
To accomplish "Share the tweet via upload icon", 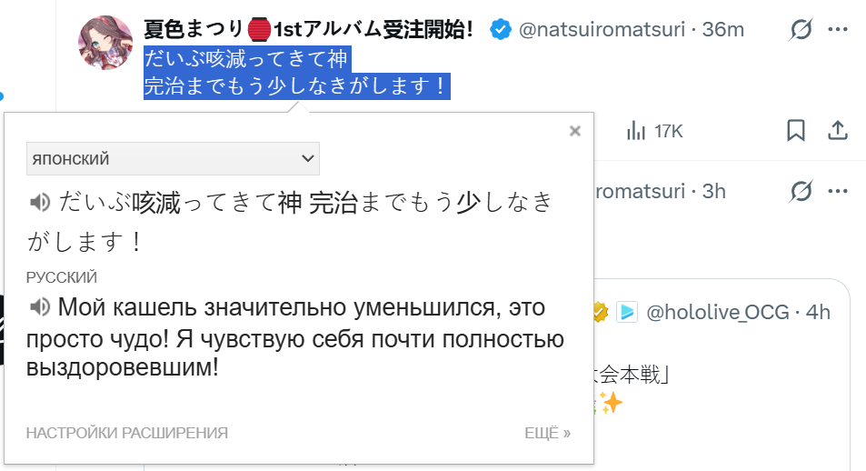I will pos(838,131).
